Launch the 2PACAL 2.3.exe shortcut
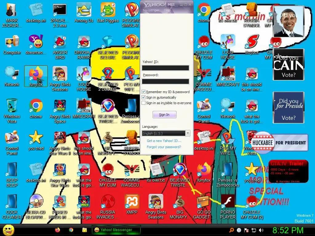The width and height of the screenshot is (315, 236). (60, 15)
